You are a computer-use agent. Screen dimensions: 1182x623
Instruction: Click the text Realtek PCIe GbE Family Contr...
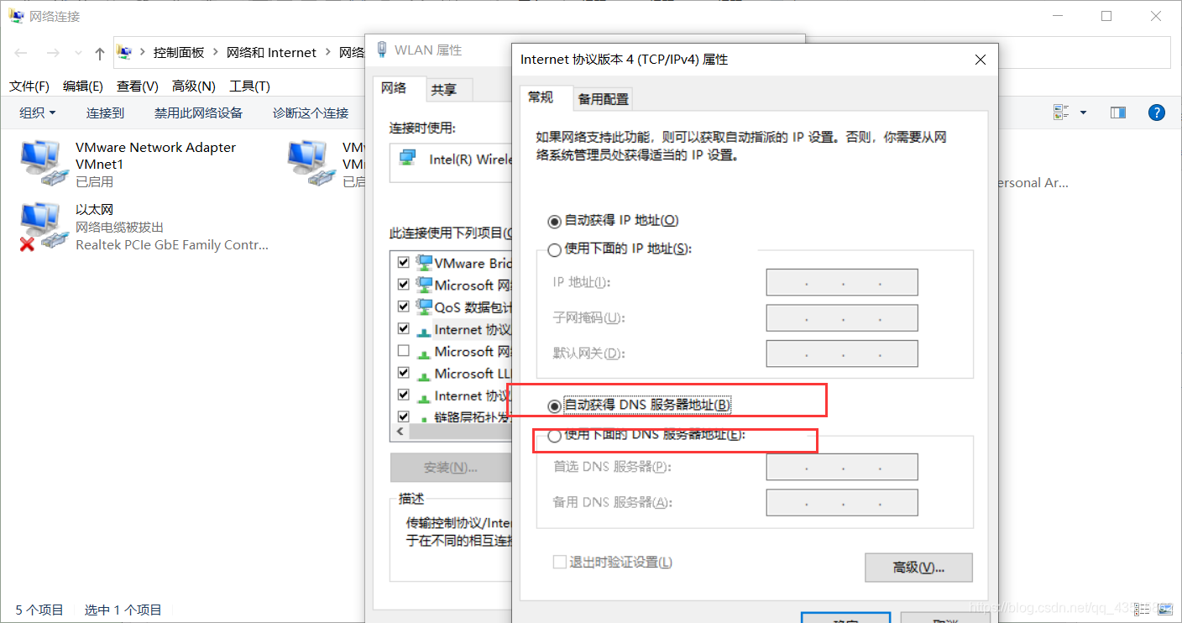pos(172,245)
